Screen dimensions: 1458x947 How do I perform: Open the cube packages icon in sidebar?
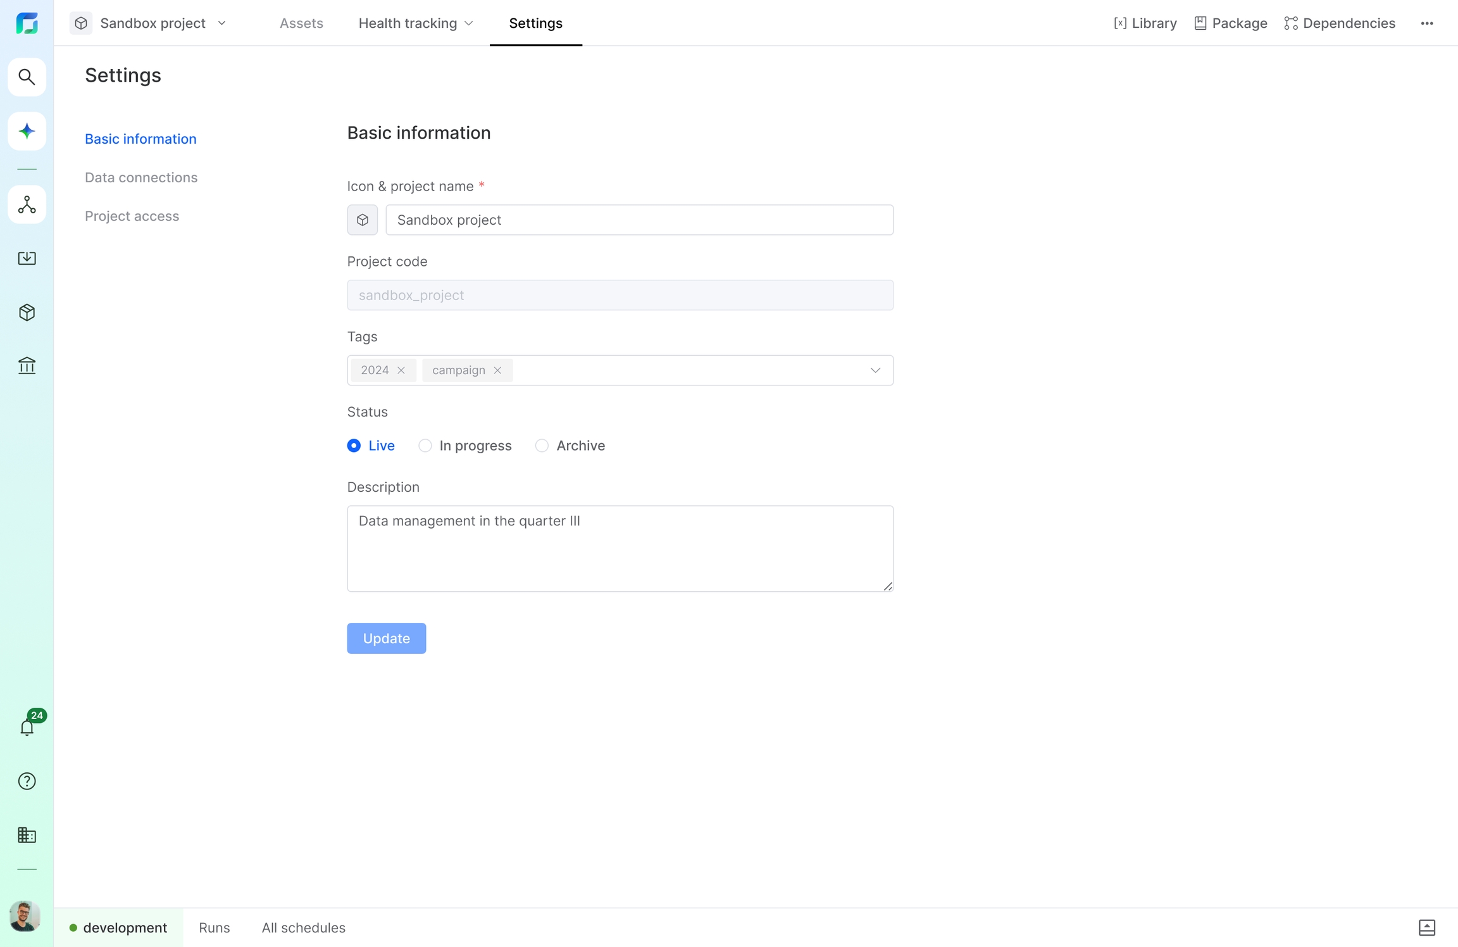pyautogui.click(x=27, y=312)
